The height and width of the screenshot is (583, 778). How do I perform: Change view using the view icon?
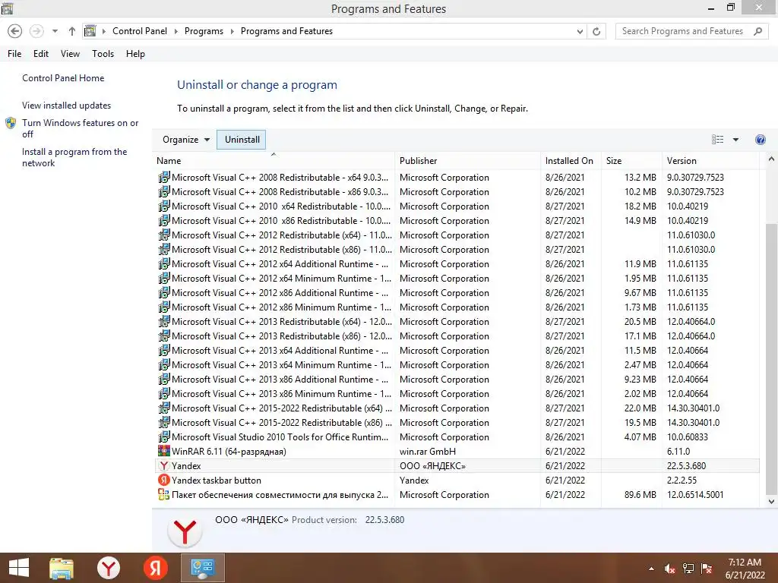coord(717,140)
